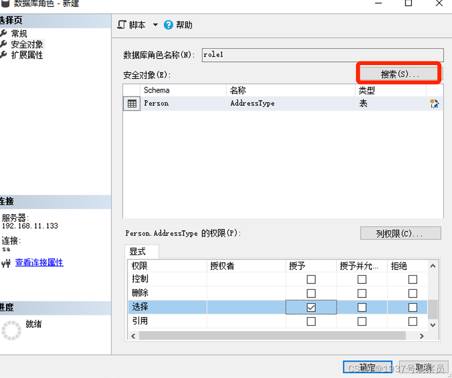Viewport: 452px width, 378px height.
Task: Click the script icon in toolbar
Action: coord(122,25)
